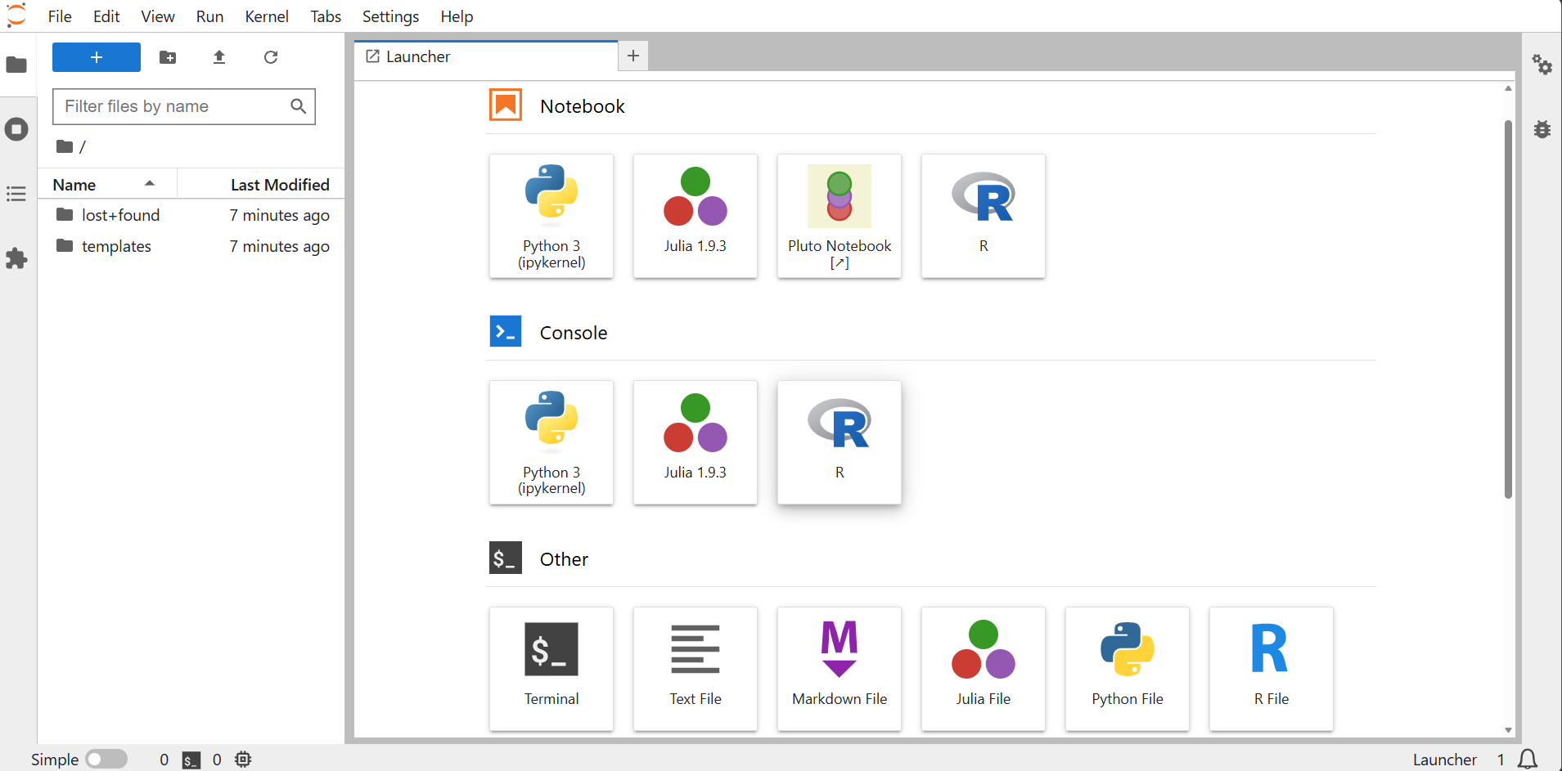Click the blue New Launcher plus button
This screenshot has height=771, width=1562.
(97, 57)
